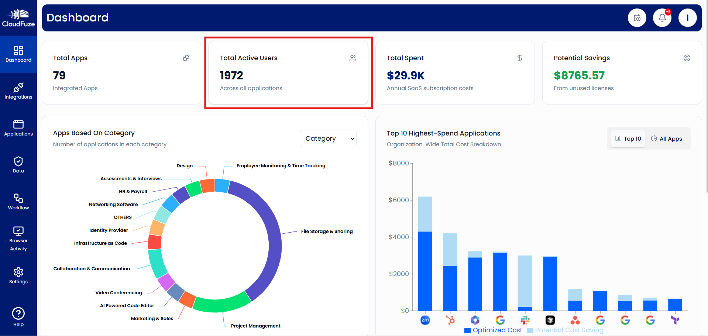This screenshot has height=336, width=708.
Task: Select the Top 10 view
Action: 628,138
